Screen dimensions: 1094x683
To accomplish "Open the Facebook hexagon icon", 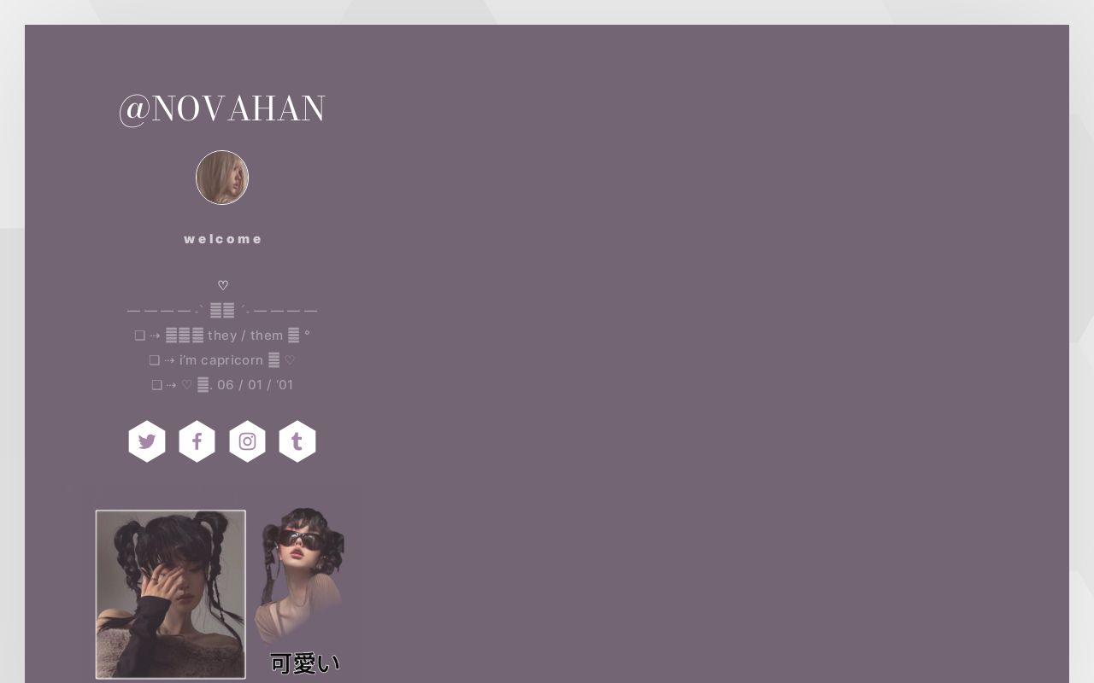I will pos(197,441).
